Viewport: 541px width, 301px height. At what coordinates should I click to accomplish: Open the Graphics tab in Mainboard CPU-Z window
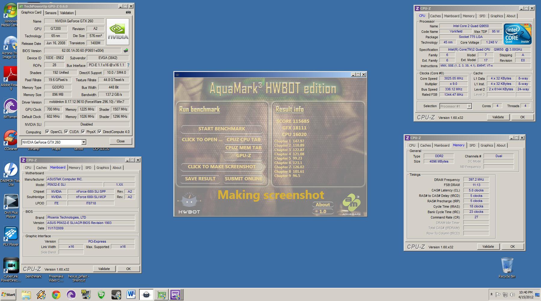[102, 168]
